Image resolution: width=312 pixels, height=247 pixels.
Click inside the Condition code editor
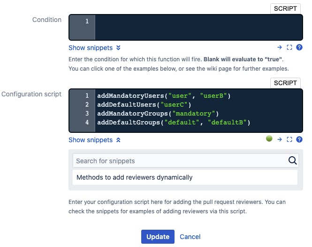click(199, 28)
